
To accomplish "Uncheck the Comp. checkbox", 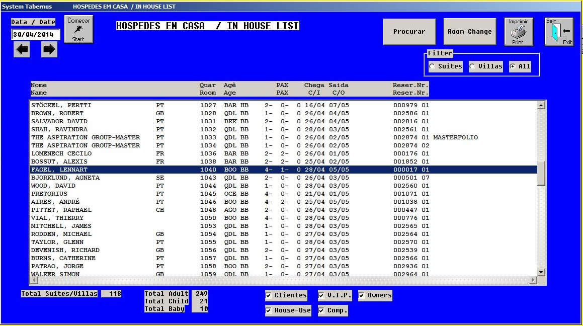I will [322, 311].
